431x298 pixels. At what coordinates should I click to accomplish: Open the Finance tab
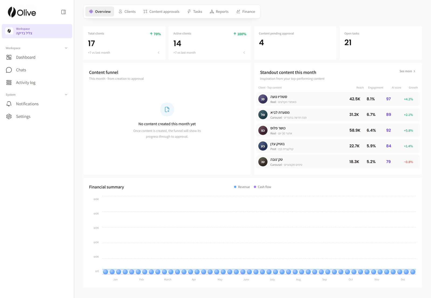(x=246, y=12)
